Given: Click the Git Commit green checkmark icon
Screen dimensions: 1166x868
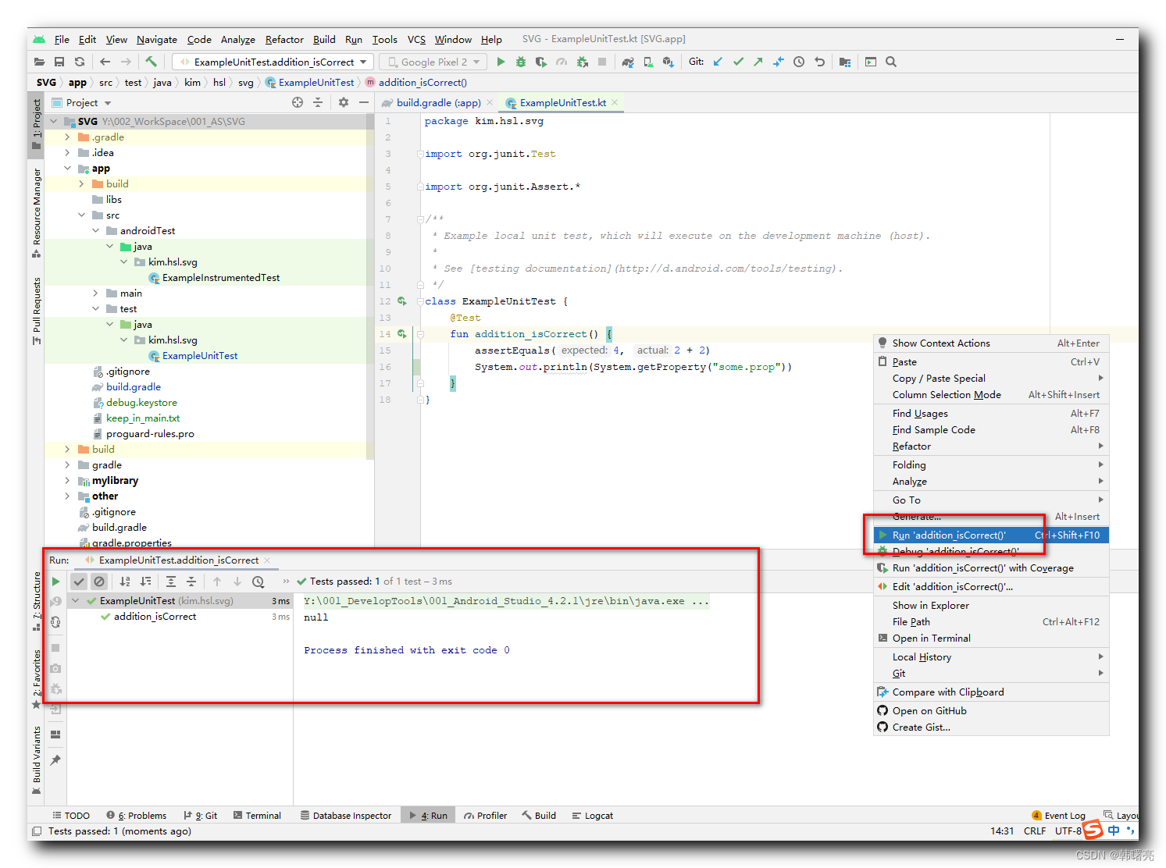Looking at the screenshot, I should coord(738,62).
